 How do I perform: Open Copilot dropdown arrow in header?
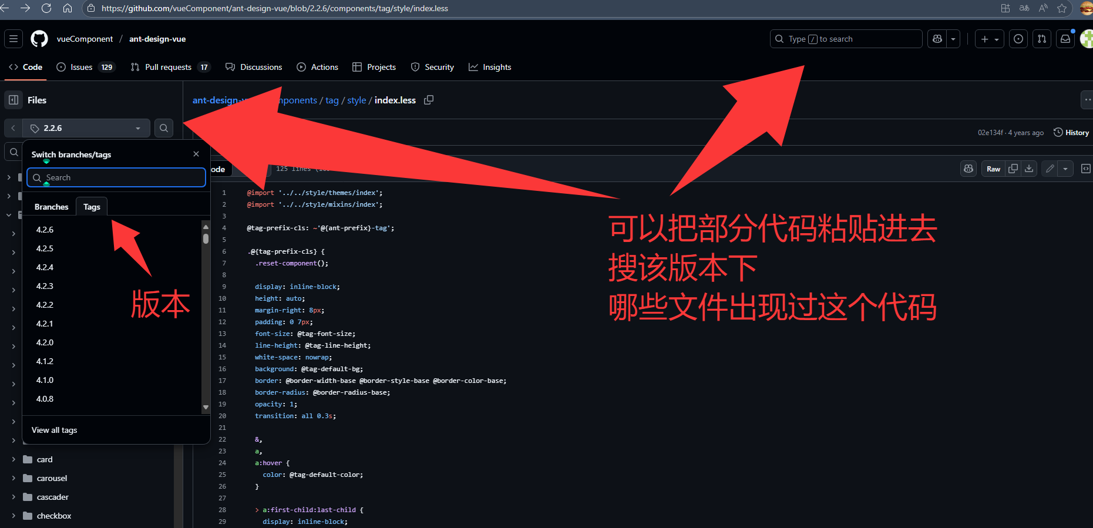(953, 39)
